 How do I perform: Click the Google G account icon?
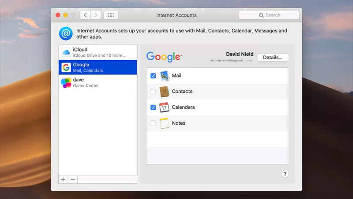coord(66,68)
